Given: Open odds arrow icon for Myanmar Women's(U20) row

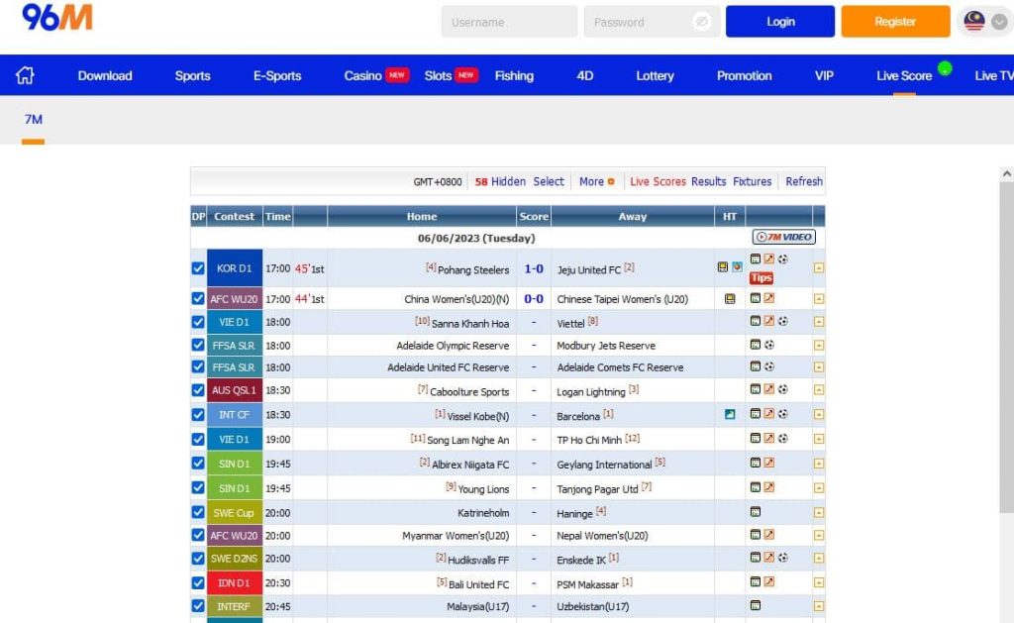Looking at the screenshot, I should pos(768,535).
